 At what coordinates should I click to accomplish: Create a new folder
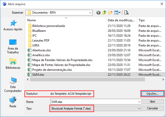(110, 13)
